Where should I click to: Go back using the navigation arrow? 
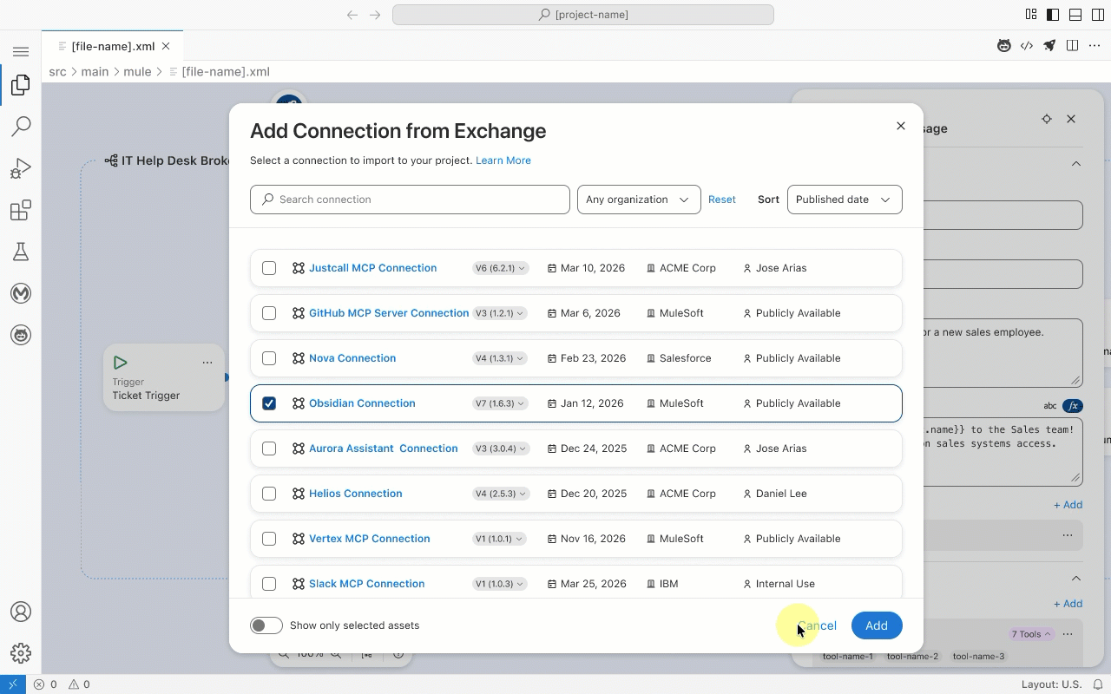point(352,15)
